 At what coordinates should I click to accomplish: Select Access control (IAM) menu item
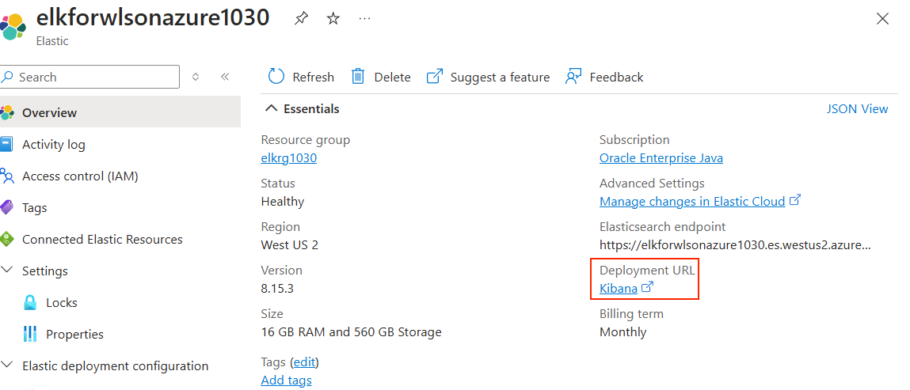click(80, 176)
